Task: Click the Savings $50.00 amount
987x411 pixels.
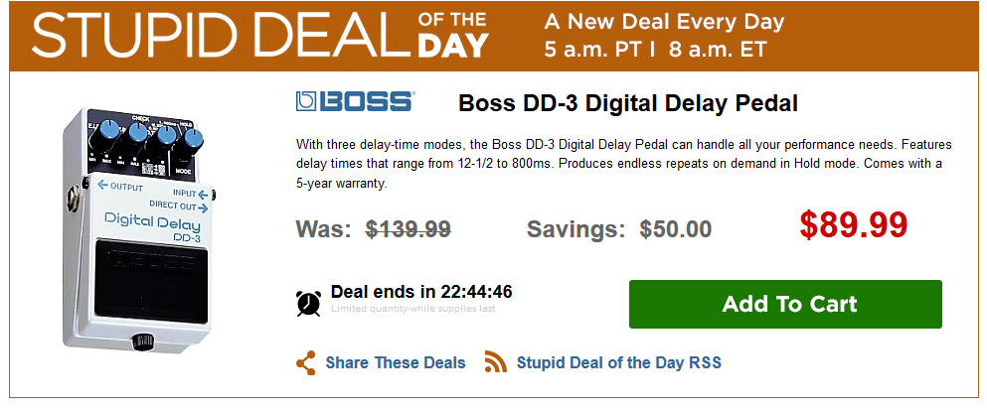Action: pyautogui.click(x=675, y=229)
